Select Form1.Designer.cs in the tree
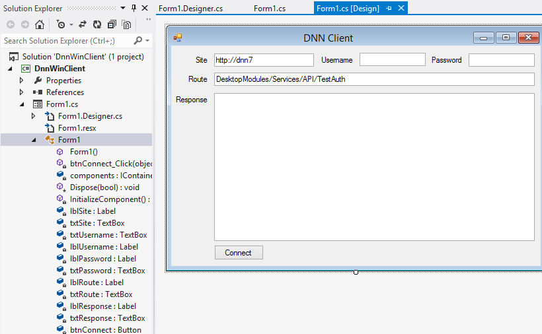542x334 pixels. 90,116
